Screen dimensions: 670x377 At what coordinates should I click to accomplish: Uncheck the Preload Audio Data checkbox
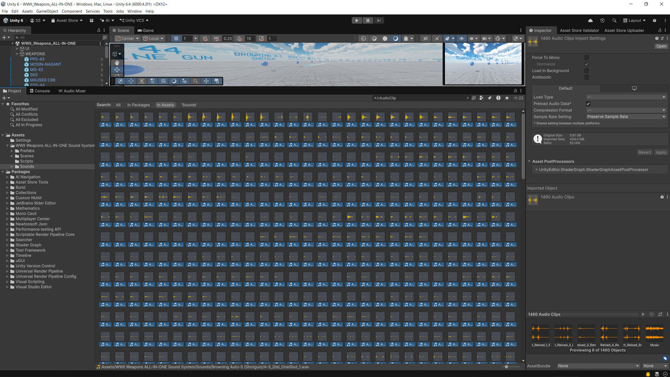pos(588,104)
